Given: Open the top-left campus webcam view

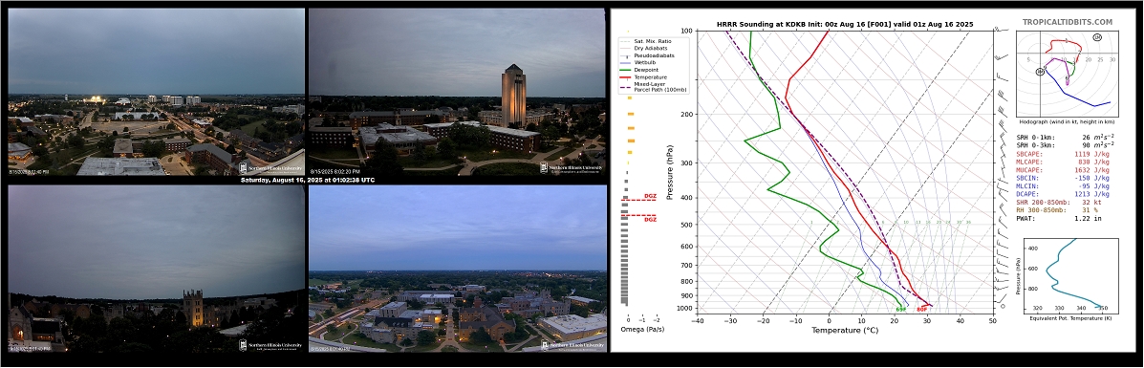Looking at the screenshot, I should (156, 92).
